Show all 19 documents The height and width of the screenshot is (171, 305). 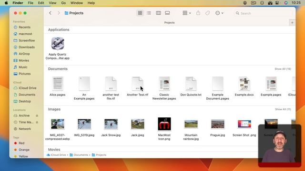coord(283,69)
